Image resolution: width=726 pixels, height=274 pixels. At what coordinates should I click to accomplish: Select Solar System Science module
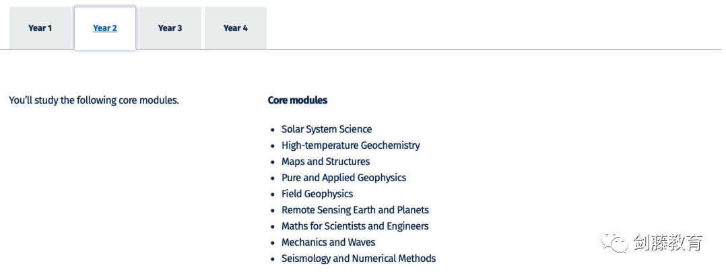pyautogui.click(x=327, y=129)
